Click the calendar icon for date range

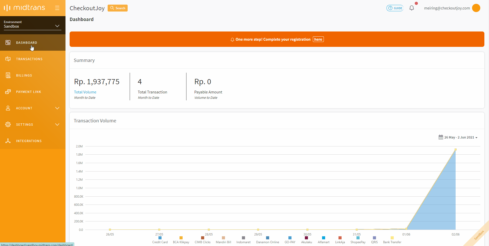pyautogui.click(x=441, y=137)
